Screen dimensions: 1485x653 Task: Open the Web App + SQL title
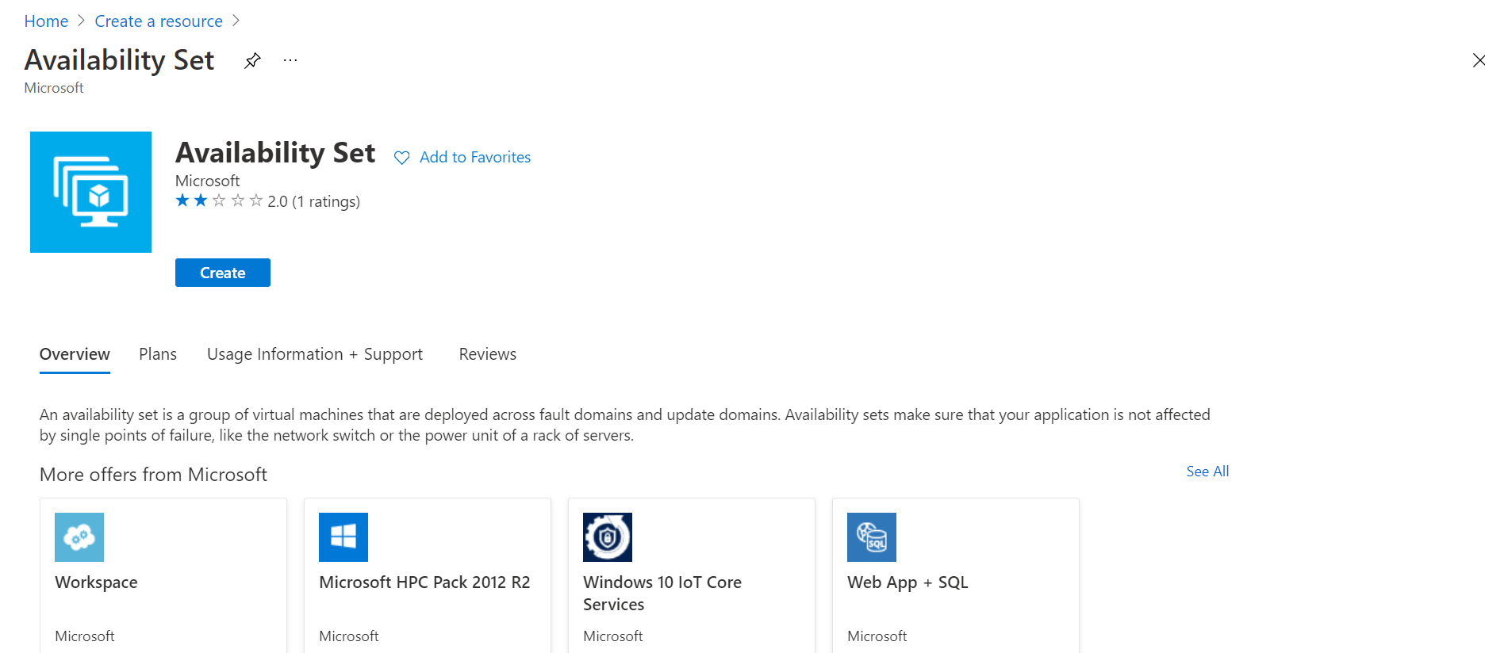(907, 582)
